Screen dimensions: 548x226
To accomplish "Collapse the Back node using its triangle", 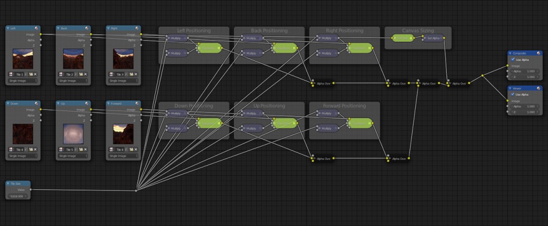I will [58, 28].
